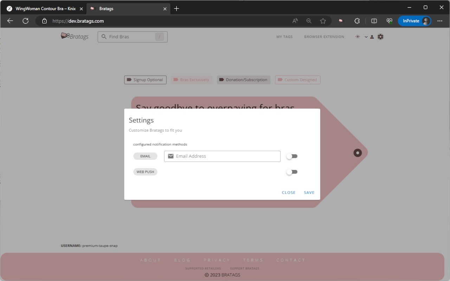Open site settings gear icon

380,37
